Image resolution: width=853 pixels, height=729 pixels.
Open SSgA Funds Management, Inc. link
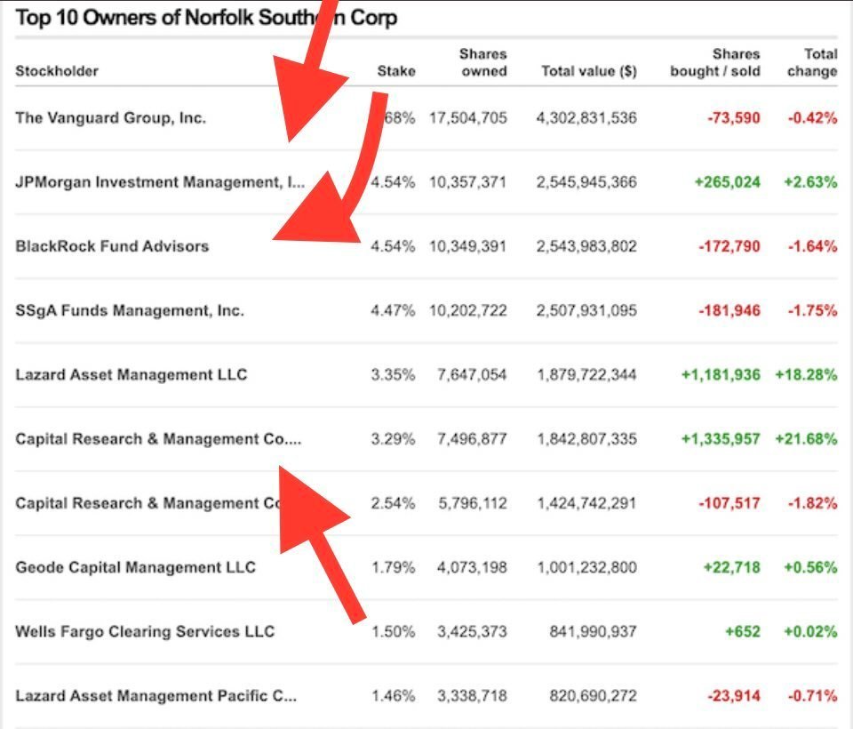(x=129, y=310)
